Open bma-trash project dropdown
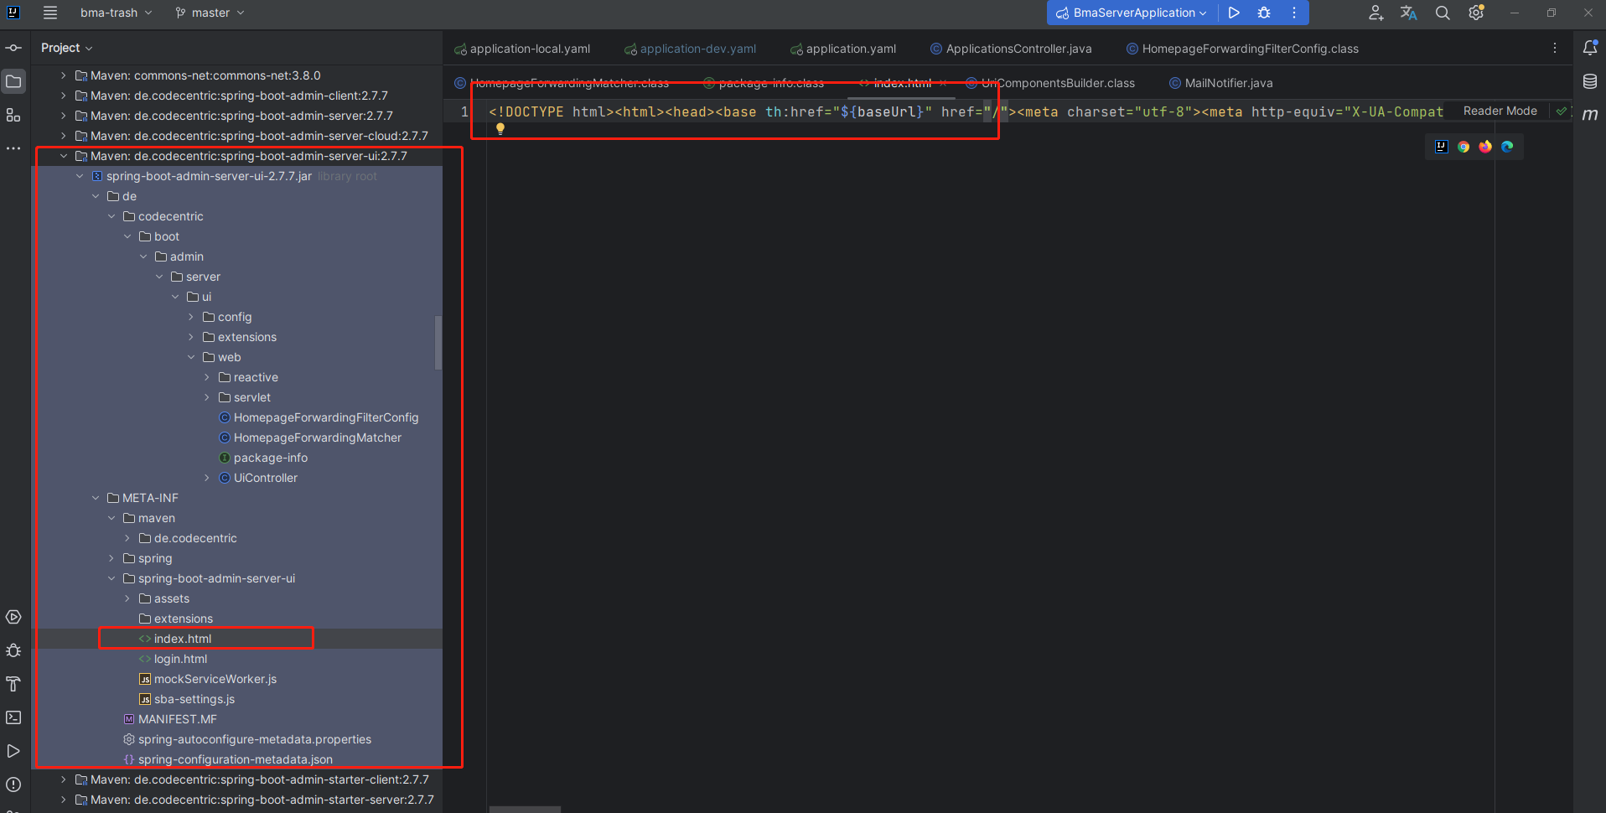1606x813 pixels. [117, 13]
